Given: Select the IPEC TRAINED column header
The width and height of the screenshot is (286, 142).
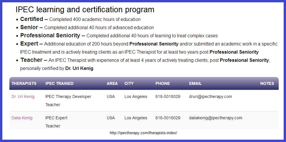Looking at the screenshot, I should point(59,83).
